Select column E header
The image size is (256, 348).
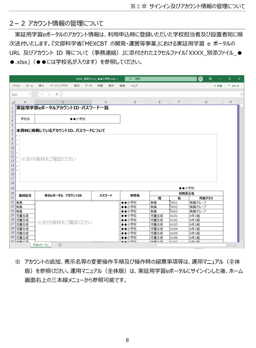pos(159,102)
